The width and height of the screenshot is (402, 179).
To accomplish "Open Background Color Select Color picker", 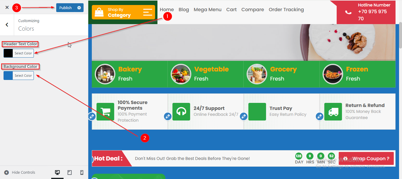I will (23, 76).
